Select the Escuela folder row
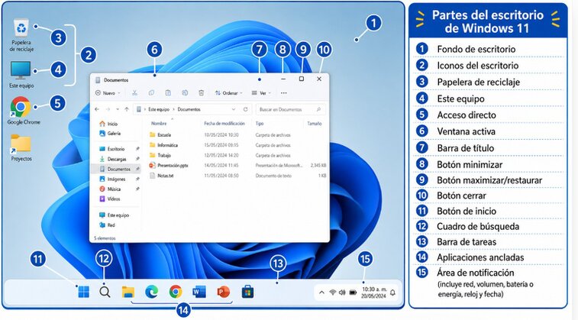The height and width of the screenshot is (320, 578). (237, 135)
